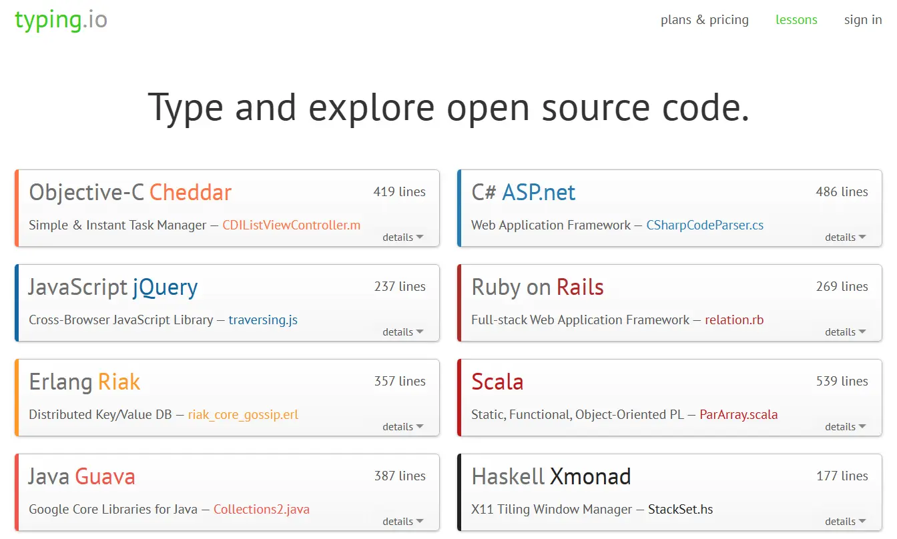897x539 pixels.
Task: Open riak_core_gossip.erl lesson
Action: (243, 415)
